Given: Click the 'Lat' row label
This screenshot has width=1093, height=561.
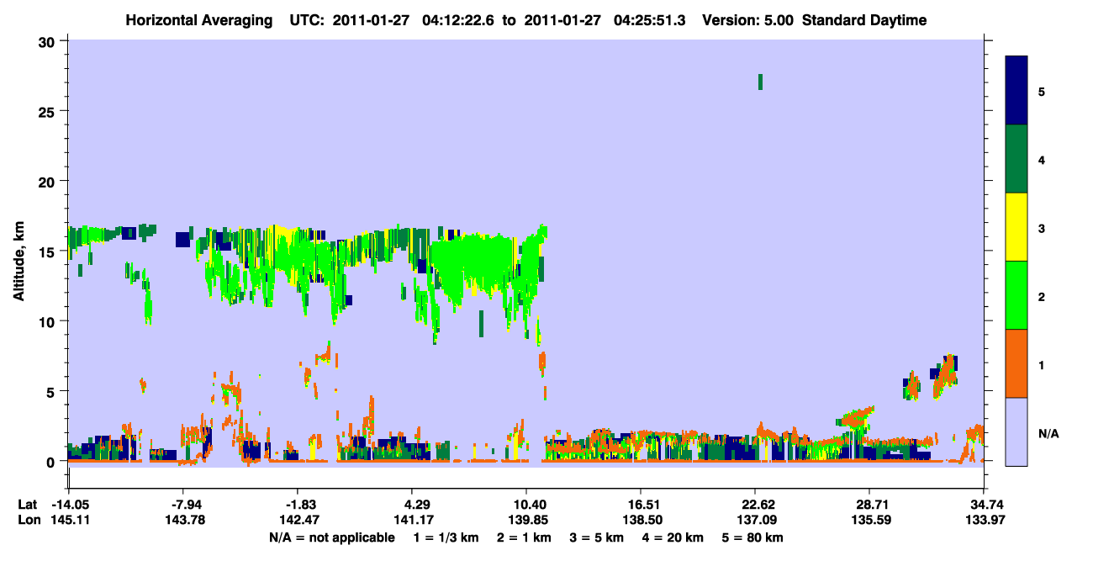Looking at the screenshot, I should point(28,505).
